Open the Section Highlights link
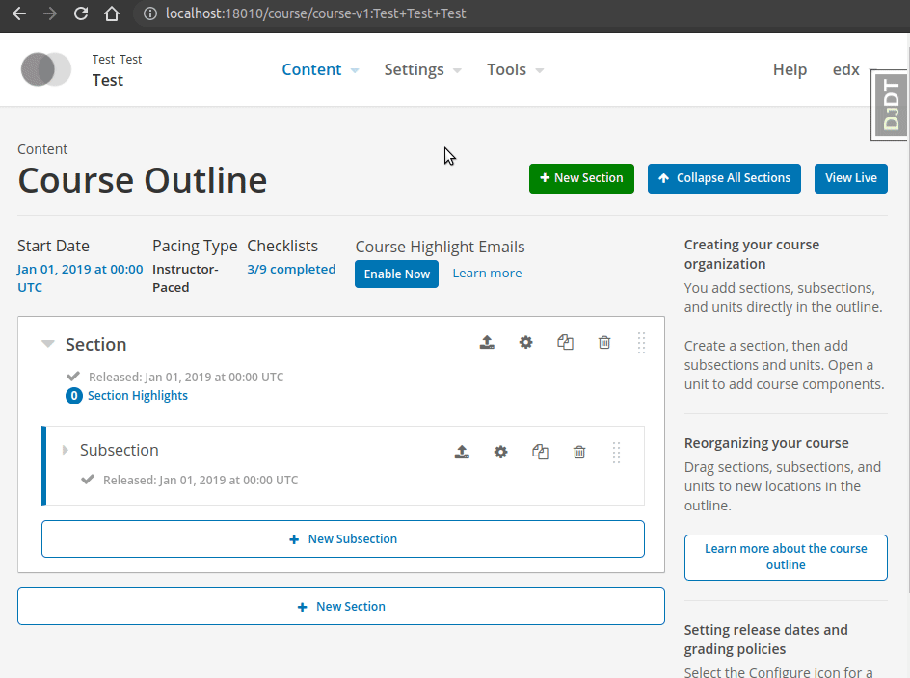 pos(138,396)
